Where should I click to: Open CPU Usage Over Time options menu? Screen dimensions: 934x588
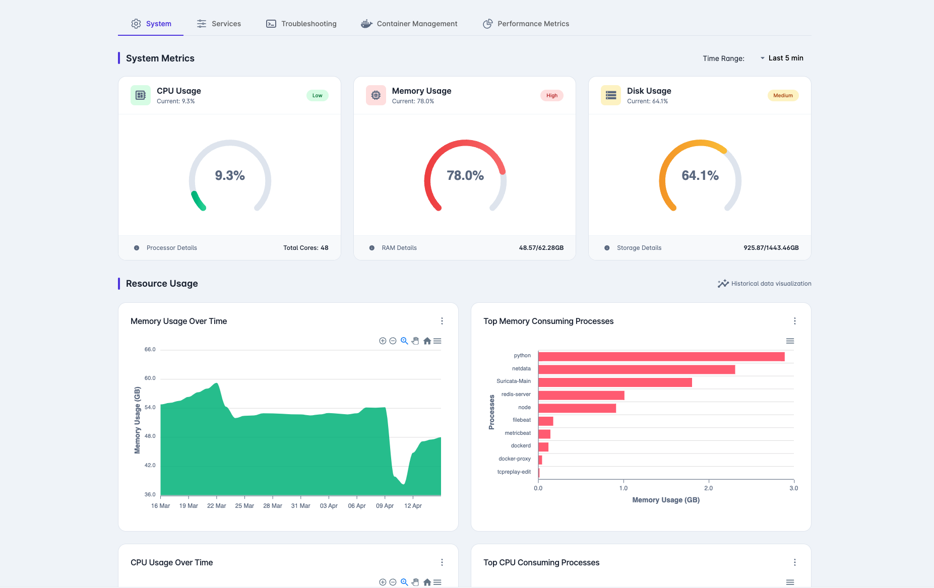coord(442,562)
